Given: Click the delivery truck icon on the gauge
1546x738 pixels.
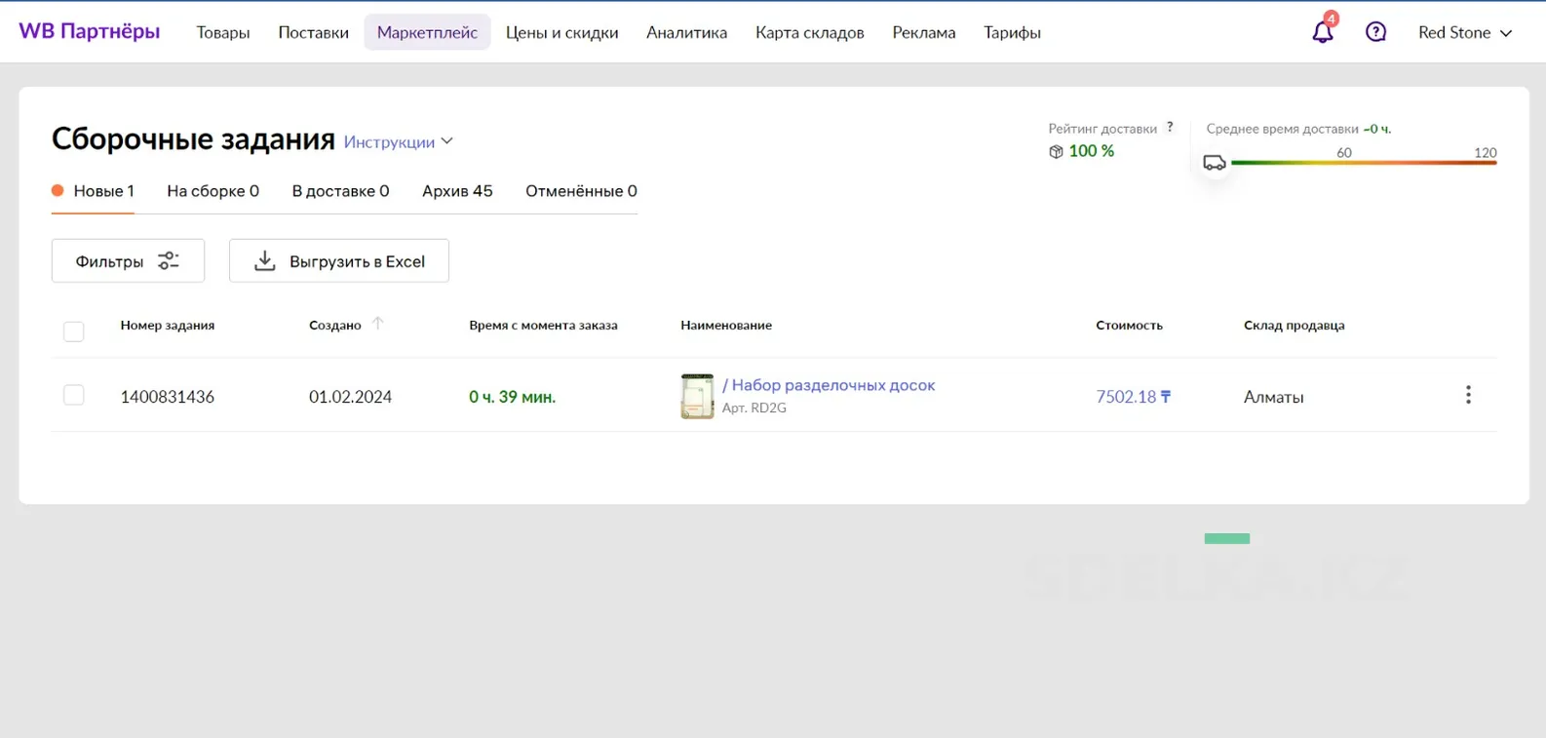Looking at the screenshot, I should tap(1215, 163).
